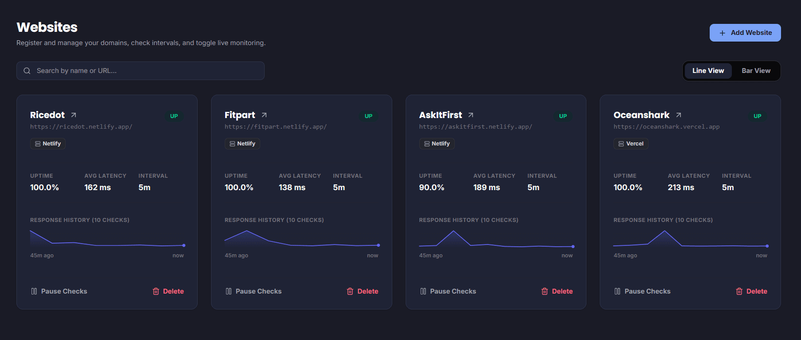Click latest data point on Ricedot chart
The image size is (801, 340).
pyautogui.click(x=184, y=245)
